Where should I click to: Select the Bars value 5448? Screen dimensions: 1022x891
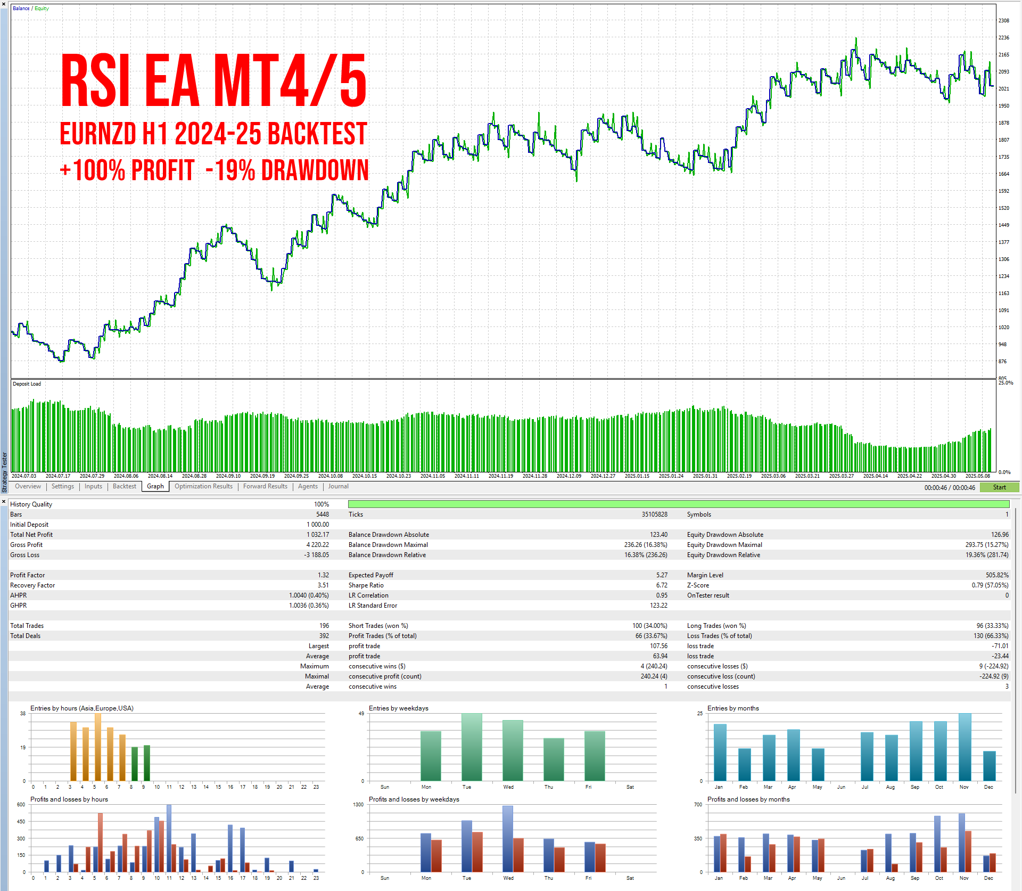(322, 514)
